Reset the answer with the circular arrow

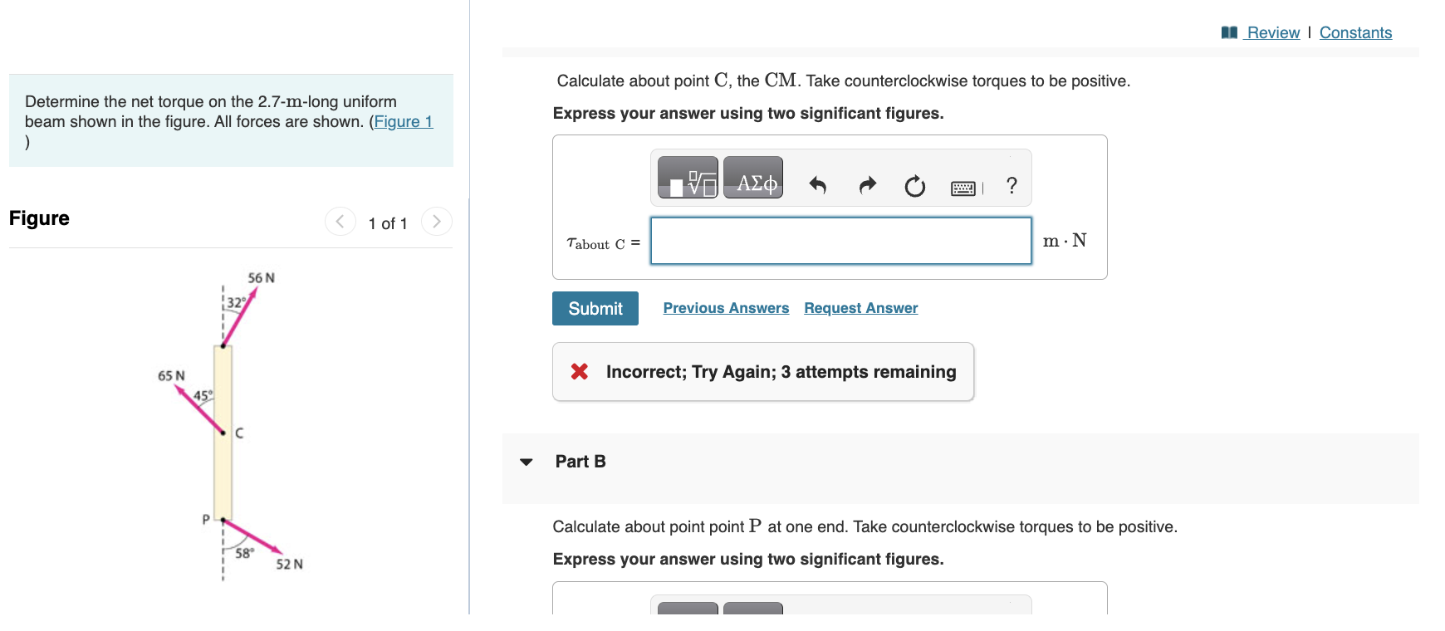(915, 186)
